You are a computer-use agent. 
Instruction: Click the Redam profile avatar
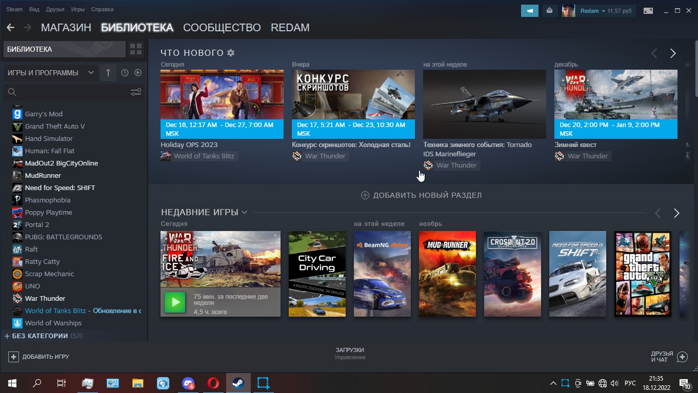coord(568,11)
